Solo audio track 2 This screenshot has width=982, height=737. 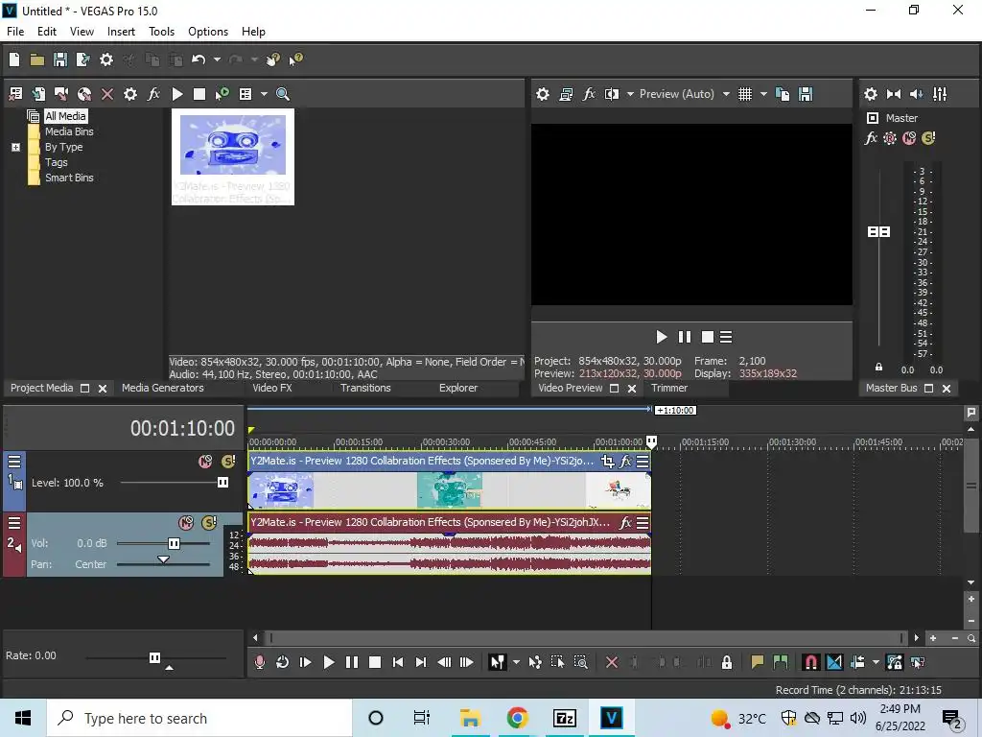(209, 523)
